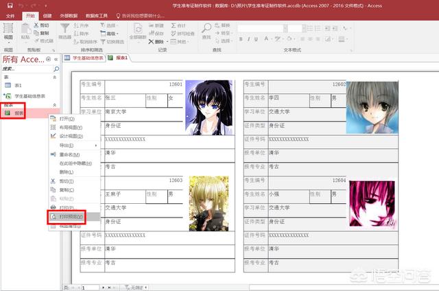Click 格式刷 format painter in the ribbon
The width and height of the screenshot is (439, 291).
click(44, 41)
